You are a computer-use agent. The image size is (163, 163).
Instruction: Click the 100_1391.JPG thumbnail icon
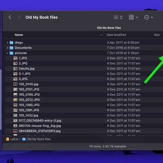(15, 110)
